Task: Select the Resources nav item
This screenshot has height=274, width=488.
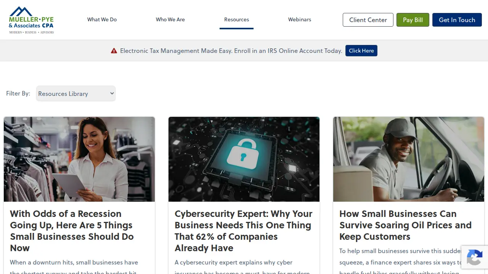Action: point(236,19)
